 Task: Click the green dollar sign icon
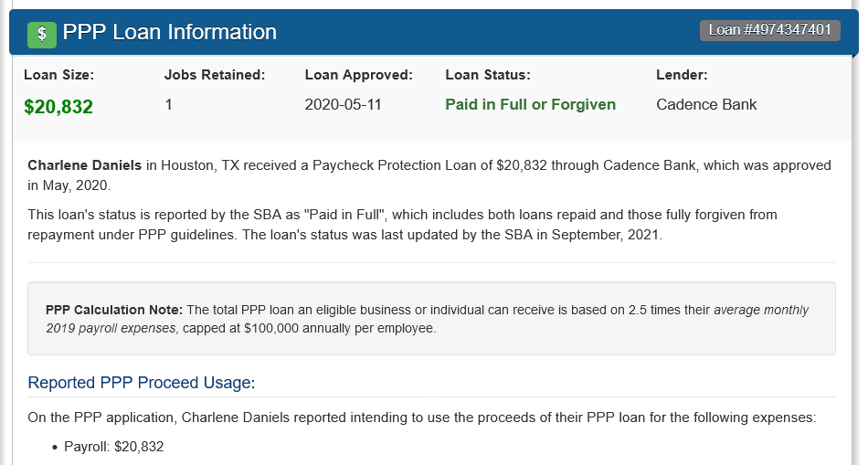[41, 35]
